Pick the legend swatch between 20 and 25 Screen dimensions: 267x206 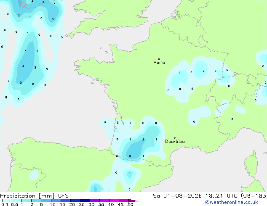[75, 201]
